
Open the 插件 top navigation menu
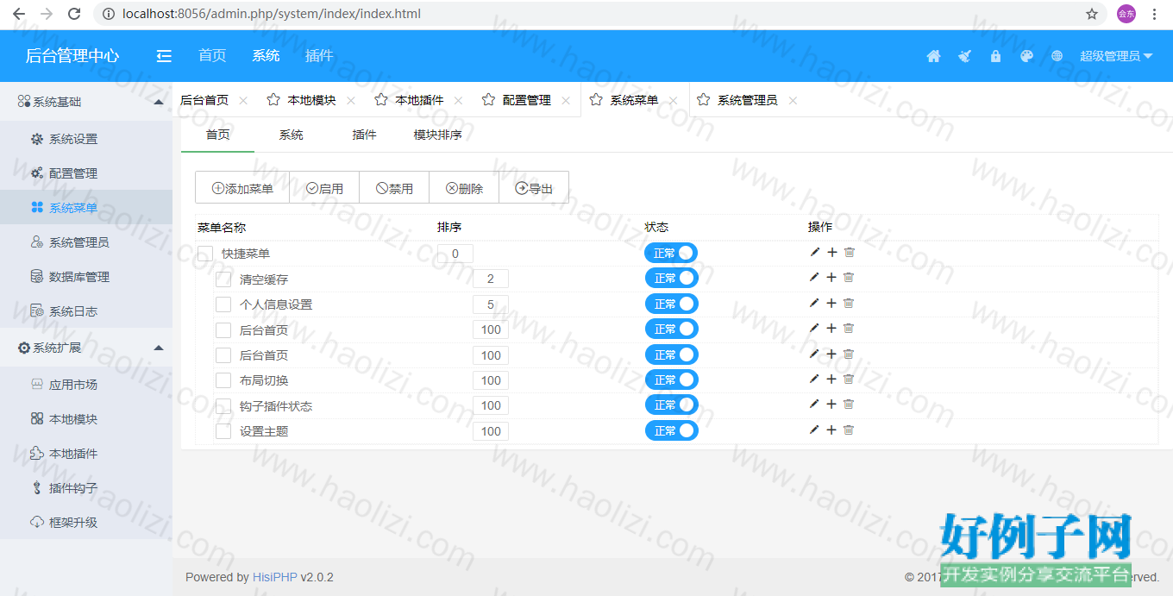pos(319,56)
